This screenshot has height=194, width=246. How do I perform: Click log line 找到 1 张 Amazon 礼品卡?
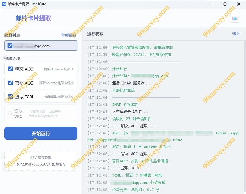pos(141,147)
